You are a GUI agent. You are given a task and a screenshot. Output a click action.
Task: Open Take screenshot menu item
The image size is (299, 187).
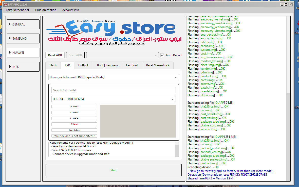(x=17, y=10)
